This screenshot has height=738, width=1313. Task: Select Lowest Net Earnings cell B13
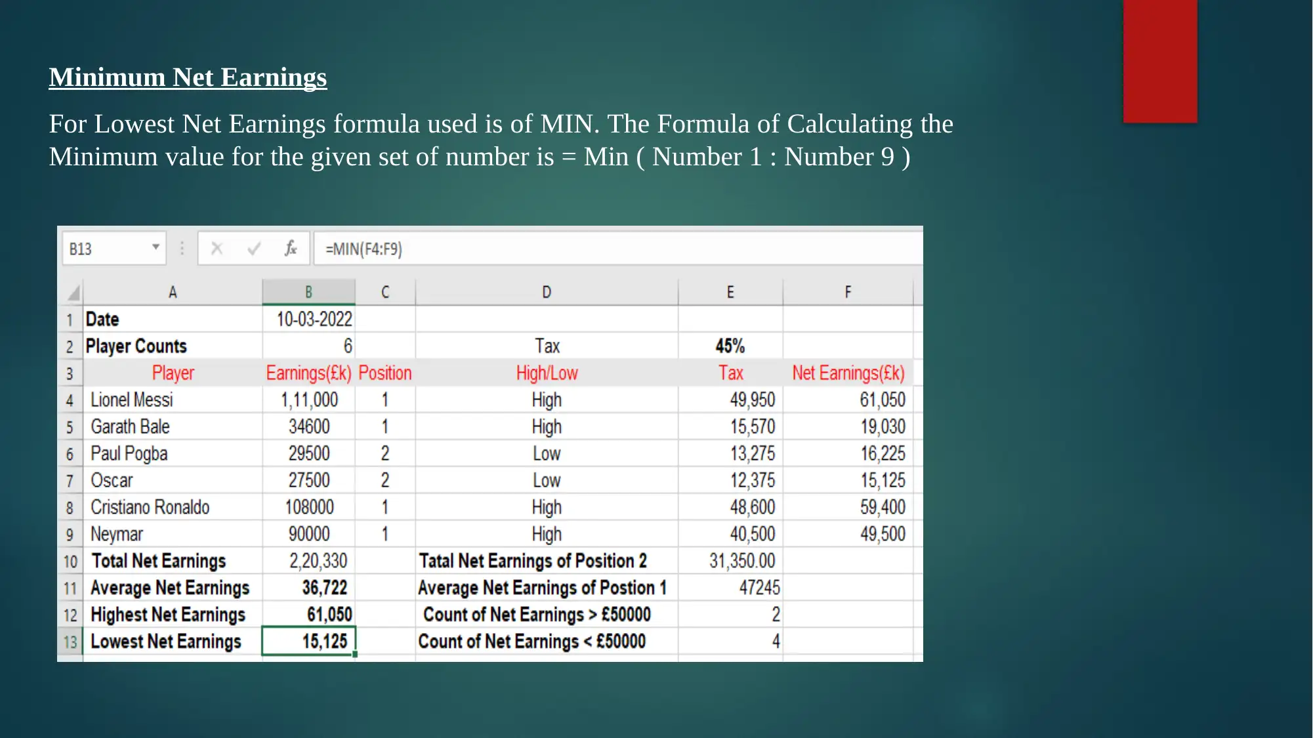pyautogui.click(x=308, y=642)
